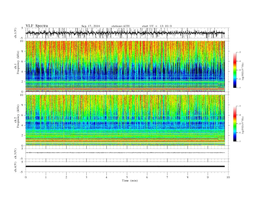Click the "1" minute tick label
Image resolution: width=257 pixels, height=199 pixels.
[x=46, y=177]
